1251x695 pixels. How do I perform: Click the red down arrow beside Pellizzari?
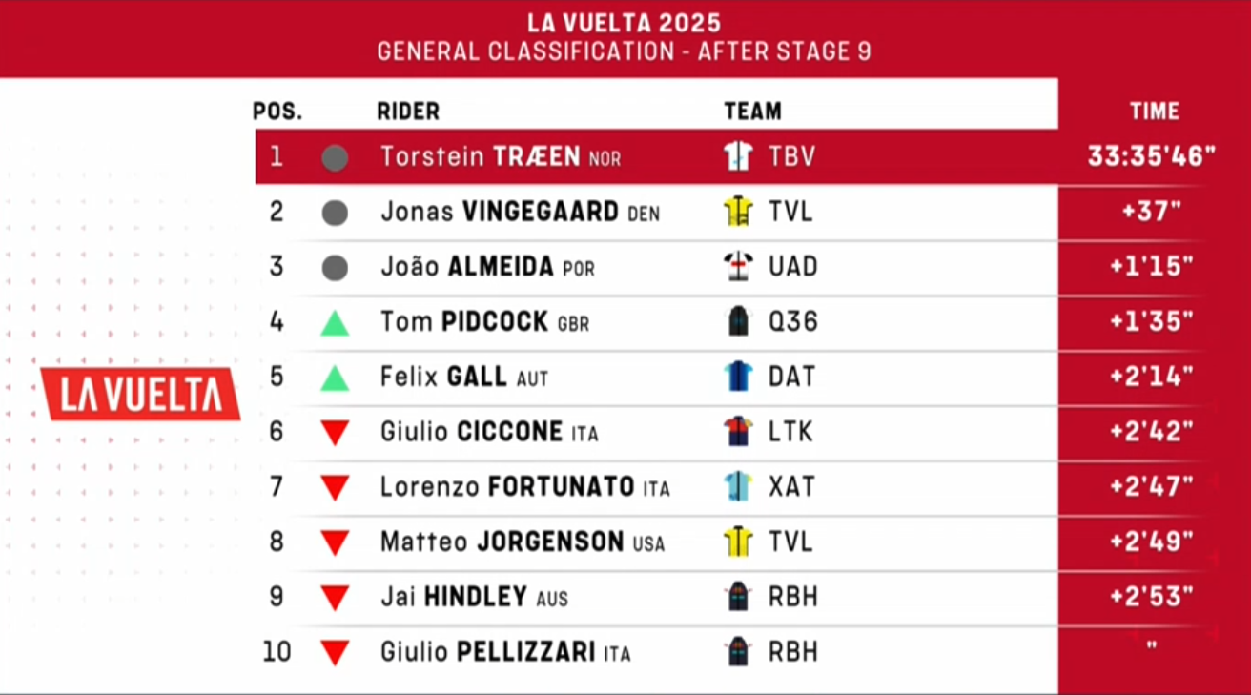click(x=335, y=653)
